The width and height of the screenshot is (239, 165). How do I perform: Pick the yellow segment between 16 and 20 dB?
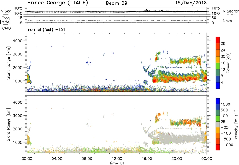(x=218, y=60)
